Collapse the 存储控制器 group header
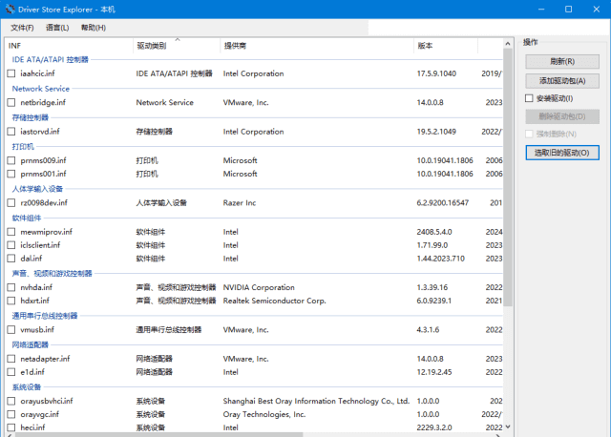This screenshot has height=437, width=611. [30, 117]
